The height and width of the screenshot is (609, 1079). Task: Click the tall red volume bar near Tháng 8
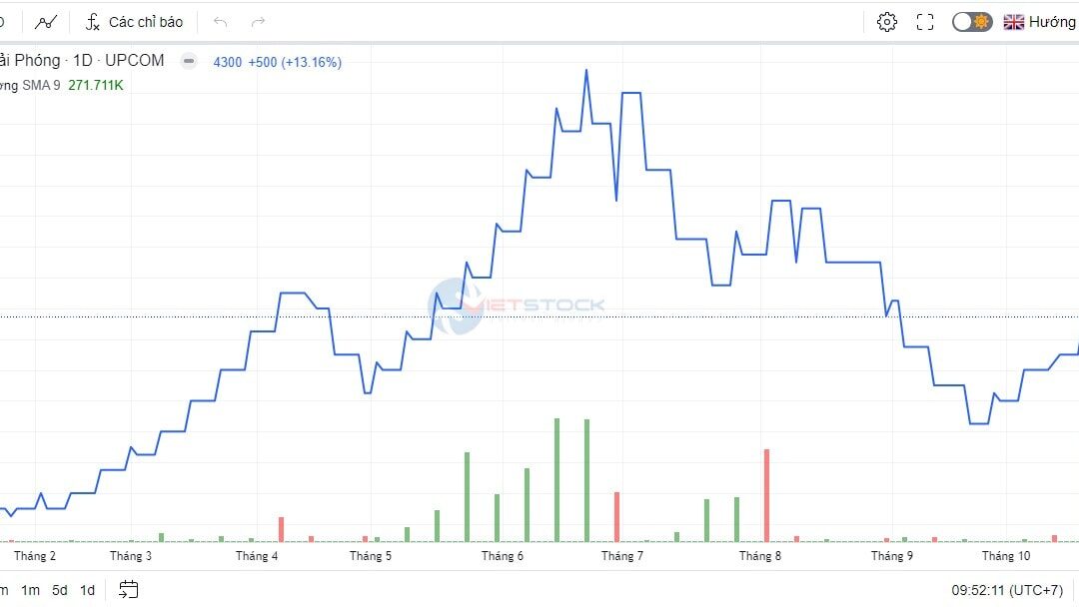pos(766,495)
